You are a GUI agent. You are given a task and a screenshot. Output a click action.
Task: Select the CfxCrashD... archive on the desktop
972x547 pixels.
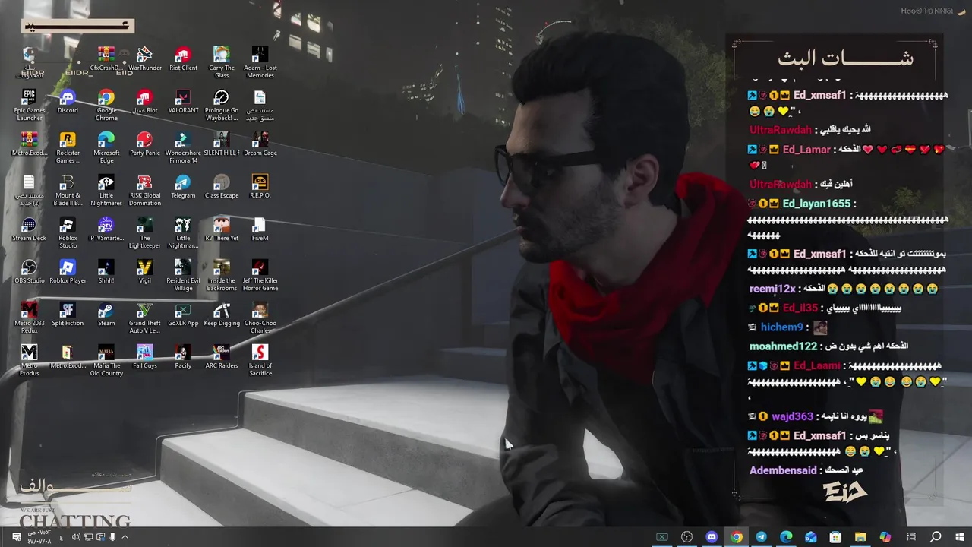tap(106, 59)
